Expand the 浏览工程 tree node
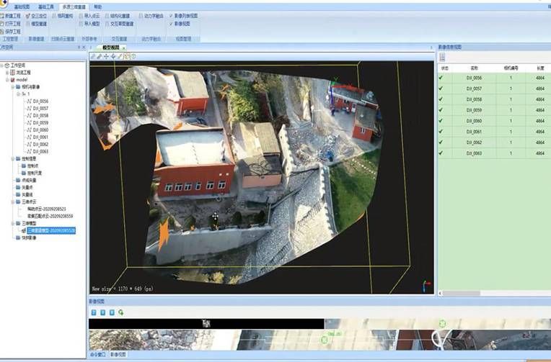Viewport: 551px width, 362px height. tap(7, 73)
